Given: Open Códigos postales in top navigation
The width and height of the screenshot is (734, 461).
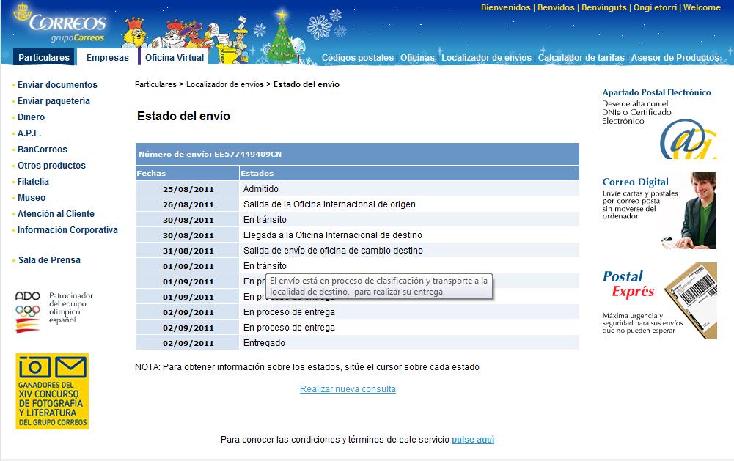Looking at the screenshot, I should click(x=358, y=58).
